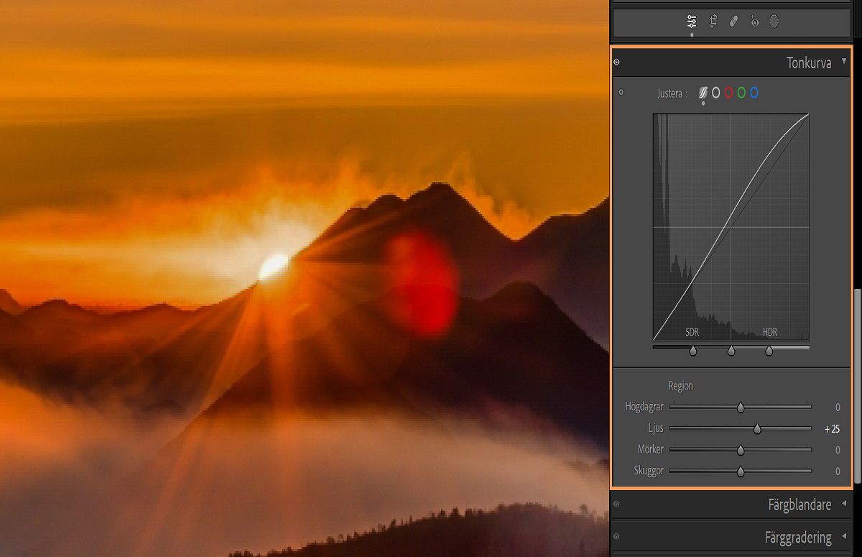Select the red channel curve
Viewport: 862px width, 557px height.
[x=728, y=93]
